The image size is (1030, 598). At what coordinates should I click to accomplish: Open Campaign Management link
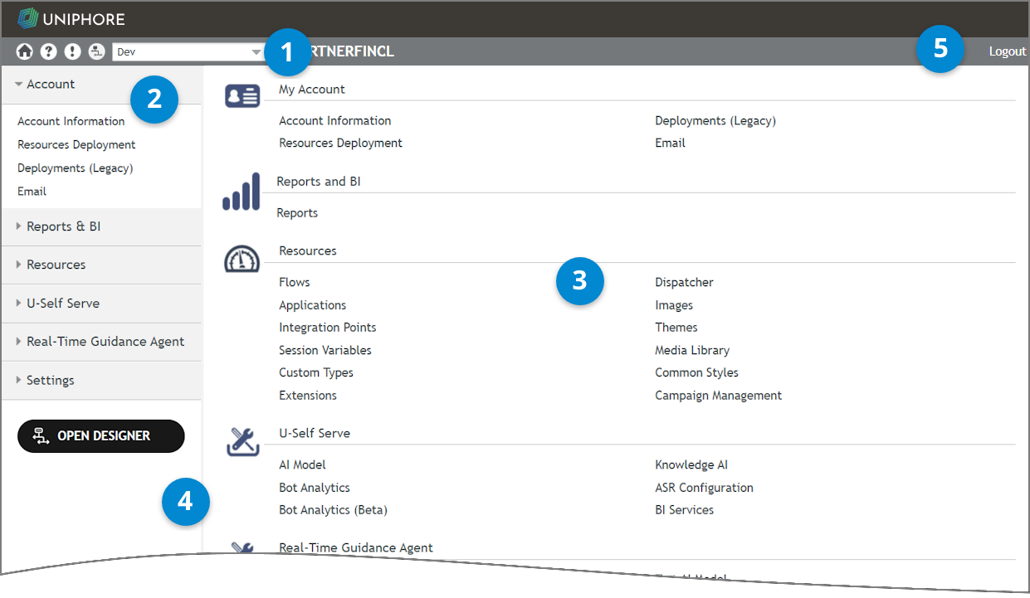pyautogui.click(x=719, y=396)
